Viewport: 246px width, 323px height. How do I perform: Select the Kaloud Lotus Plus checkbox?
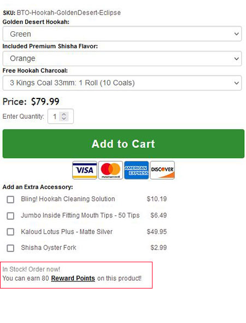[10, 232]
